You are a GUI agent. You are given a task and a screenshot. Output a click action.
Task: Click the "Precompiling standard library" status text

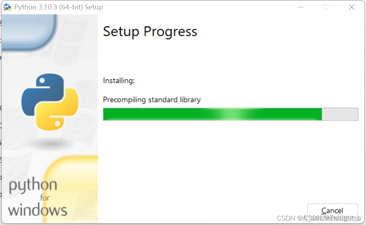point(152,100)
